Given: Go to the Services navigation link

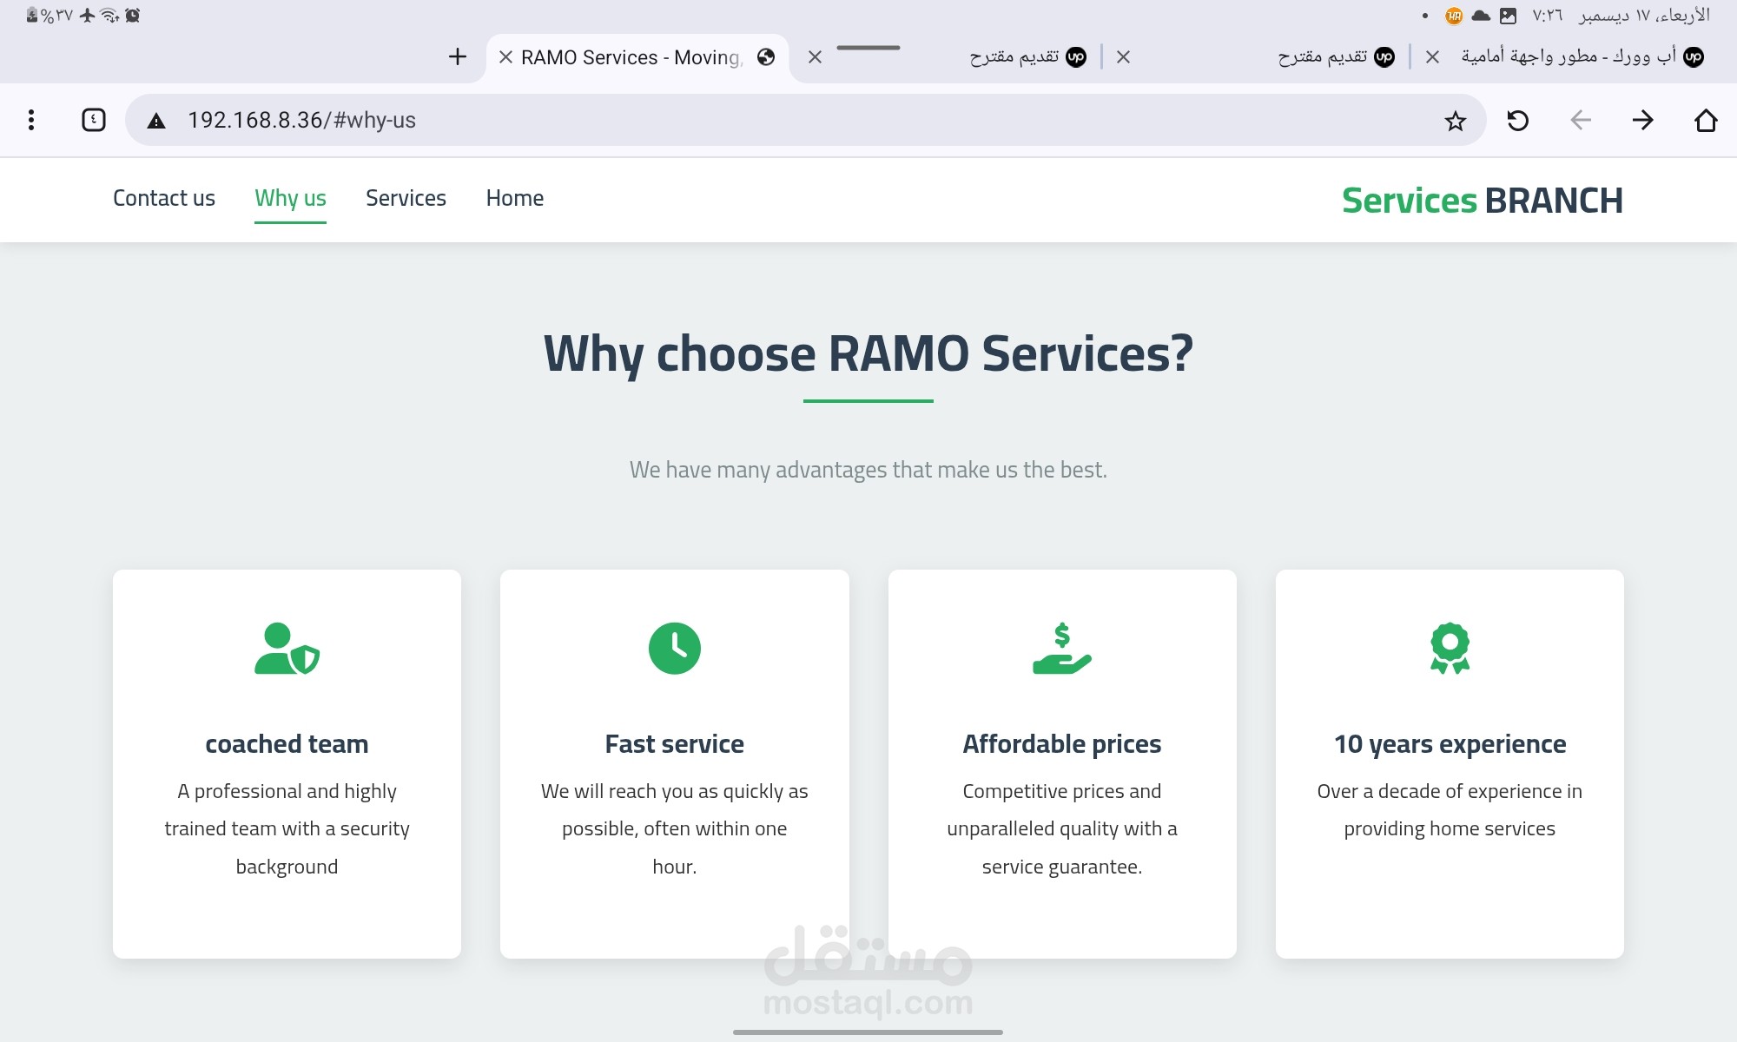Looking at the screenshot, I should pos(406,198).
